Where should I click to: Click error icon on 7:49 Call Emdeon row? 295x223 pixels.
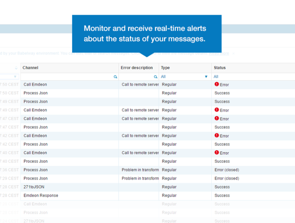pyautogui.click(x=217, y=110)
